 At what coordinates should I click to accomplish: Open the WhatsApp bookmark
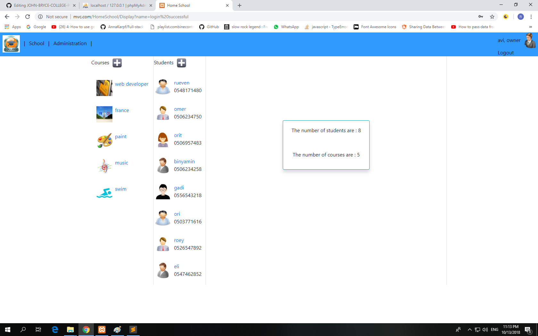pos(286,27)
